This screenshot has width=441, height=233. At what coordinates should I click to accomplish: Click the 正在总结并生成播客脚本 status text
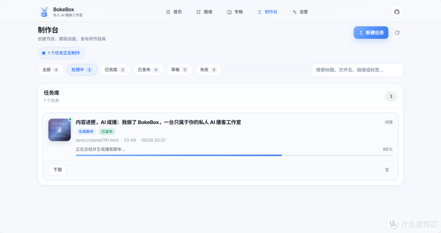(x=100, y=149)
